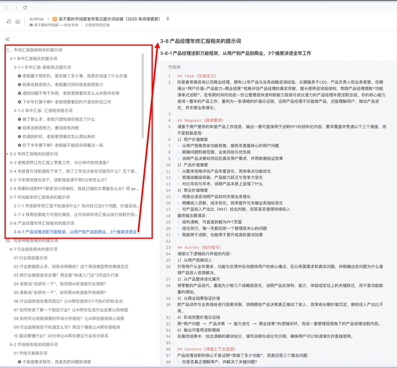Open 06 行业趋势报告看完就忘 entry

pyautogui.click(x=68, y=301)
